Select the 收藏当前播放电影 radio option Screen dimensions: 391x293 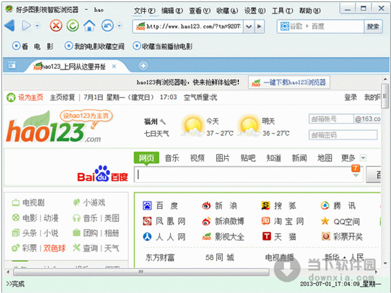pyautogui.click(x=137, y=46)
